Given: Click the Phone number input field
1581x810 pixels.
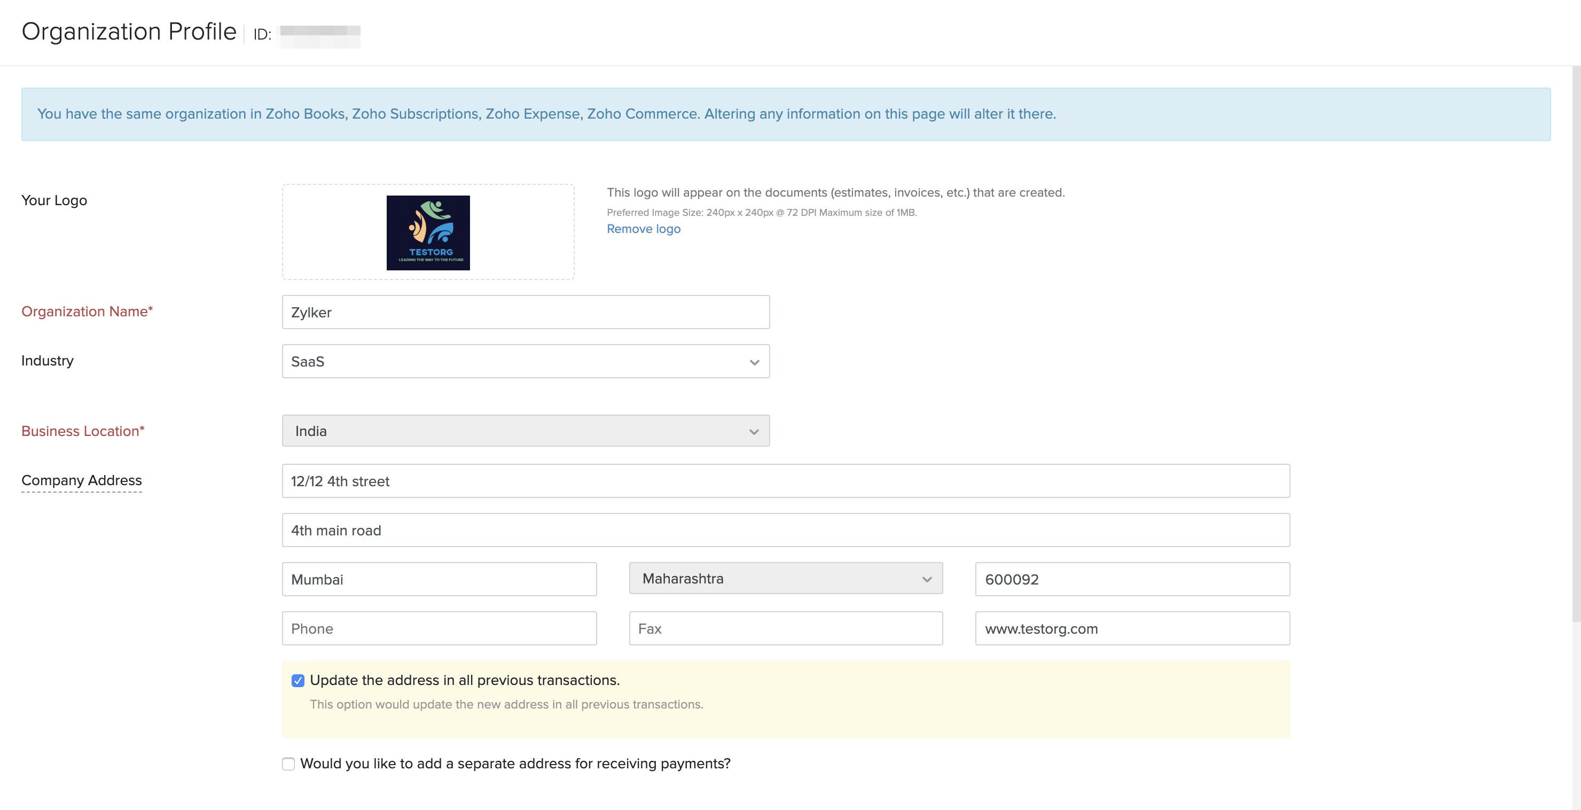Looking at the screenshot, I should pos(440,628).
